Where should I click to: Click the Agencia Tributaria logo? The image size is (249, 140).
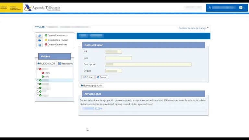point(42,8)
